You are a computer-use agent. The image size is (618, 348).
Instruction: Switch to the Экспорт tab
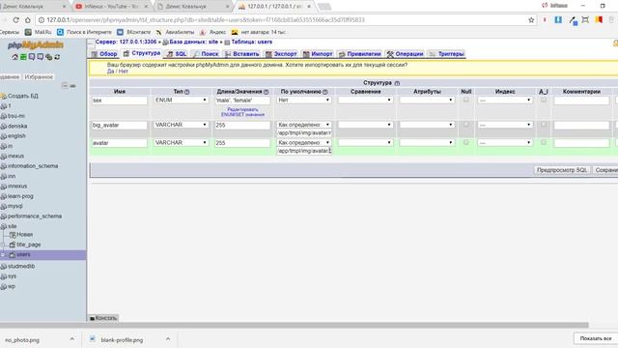click(281, 54)
